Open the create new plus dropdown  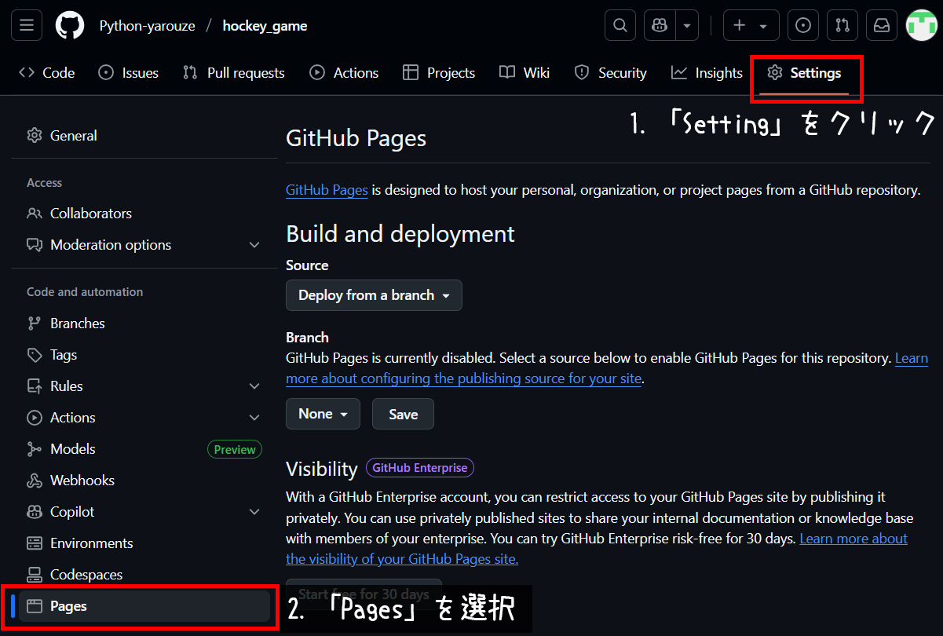(x=751, y=26)
